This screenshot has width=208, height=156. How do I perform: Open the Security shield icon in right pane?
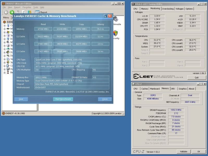[116, 33]
